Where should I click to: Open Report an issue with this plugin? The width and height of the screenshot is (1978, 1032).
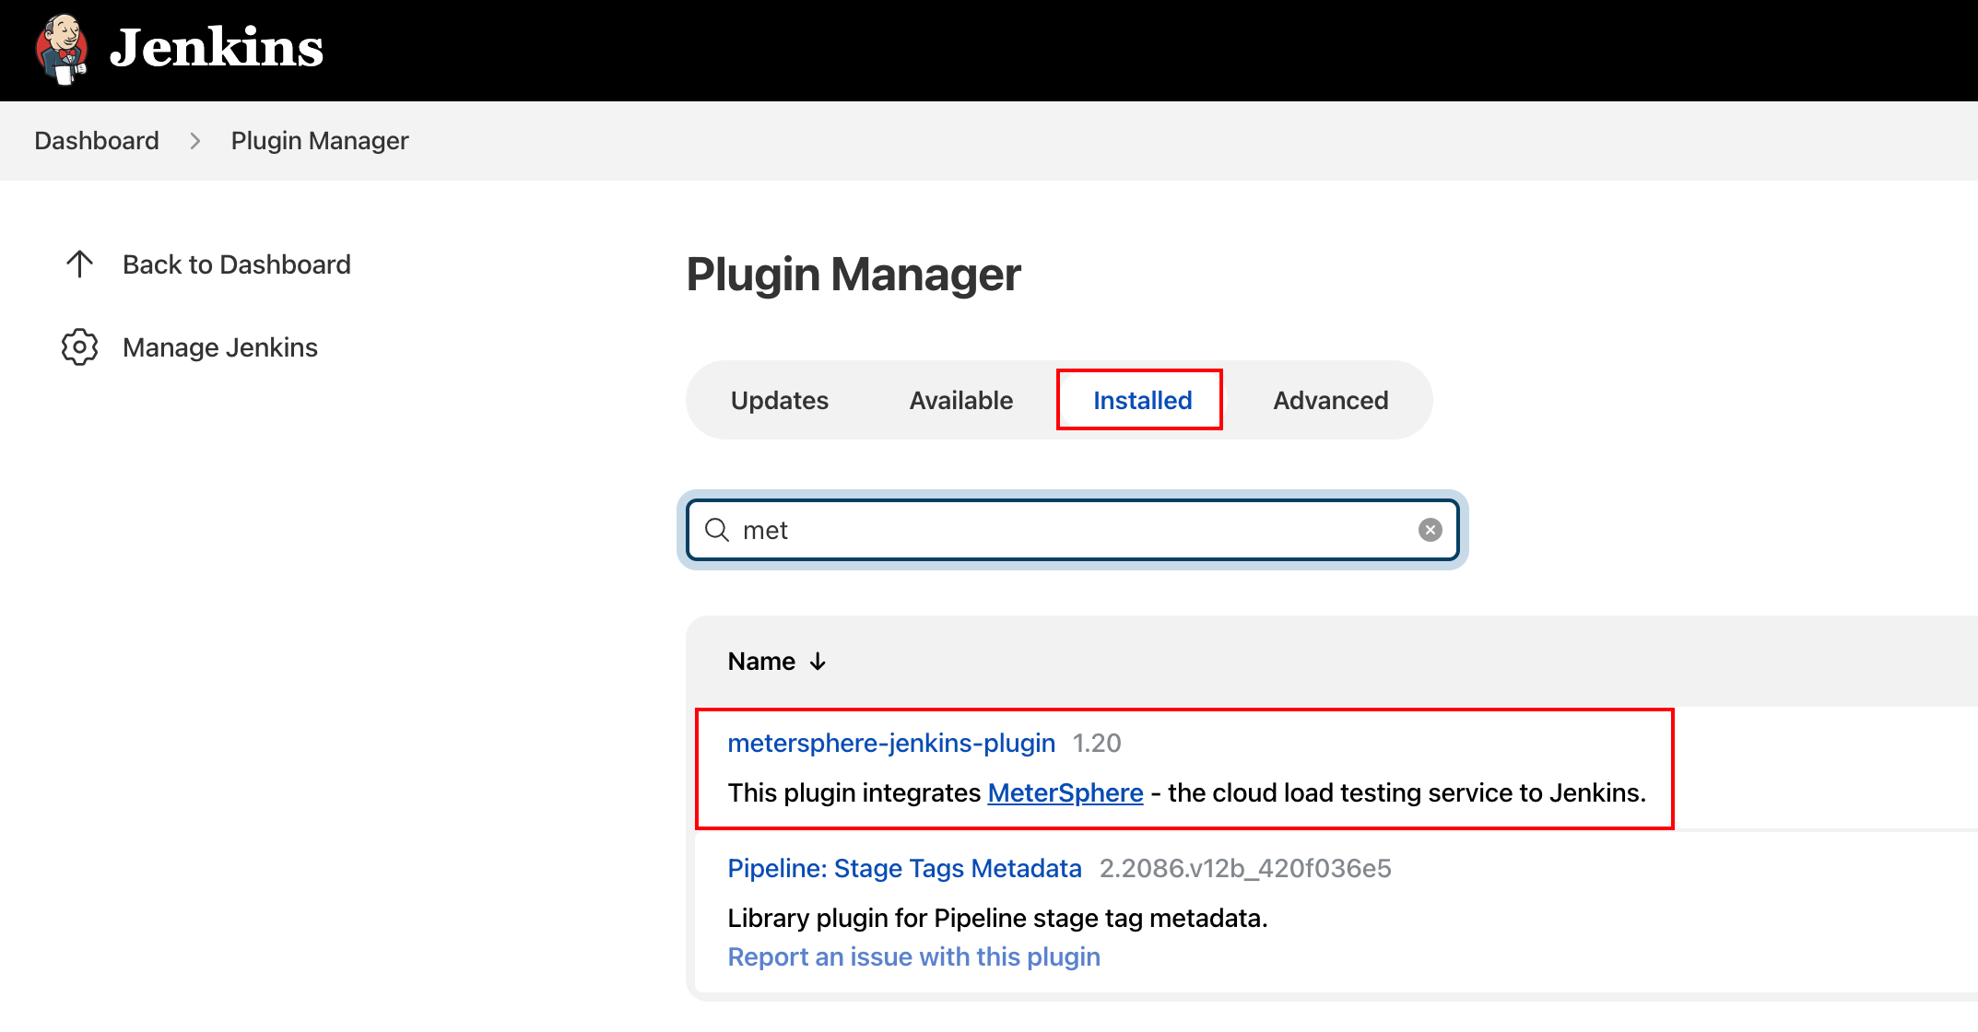(913, 956)
